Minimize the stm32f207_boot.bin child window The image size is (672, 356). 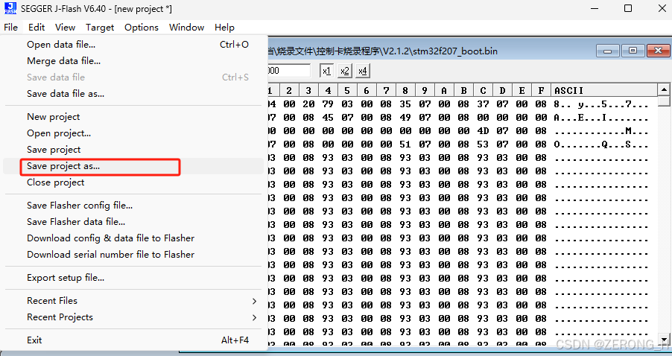[x=607, y=51]
